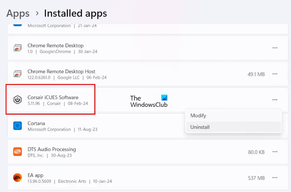Click the Installed apps breadcrumb title

point(75,13)
